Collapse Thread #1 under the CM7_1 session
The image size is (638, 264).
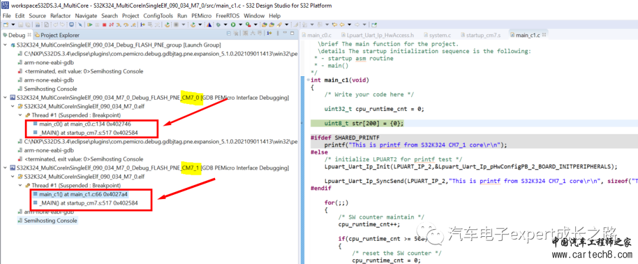(x=20, y=185)
